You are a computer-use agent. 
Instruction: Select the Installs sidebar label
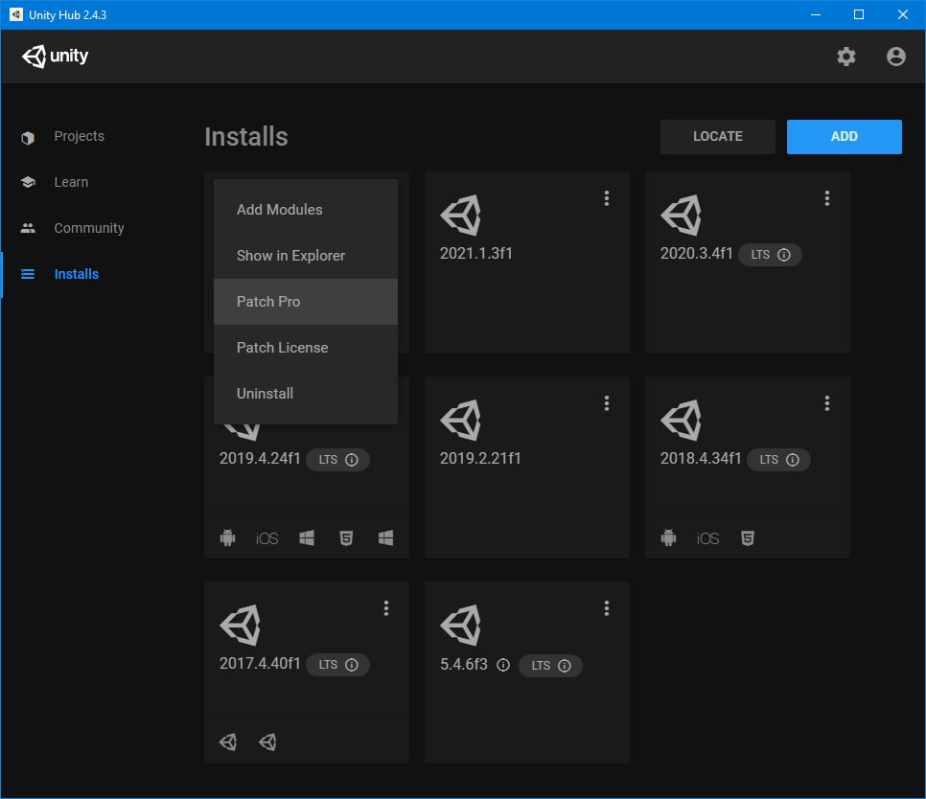click(x=76, y=274)
